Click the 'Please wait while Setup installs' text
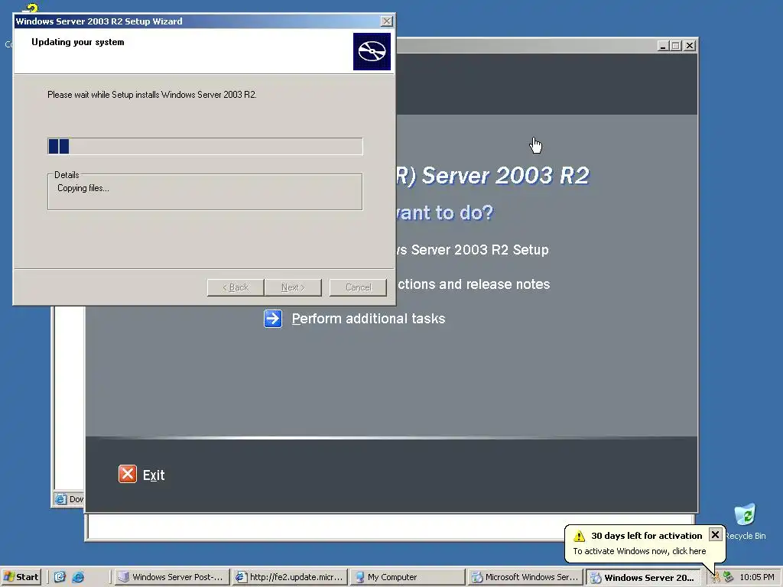The width and height of the screenshot is (783, 587). click(x=152, y=94)
